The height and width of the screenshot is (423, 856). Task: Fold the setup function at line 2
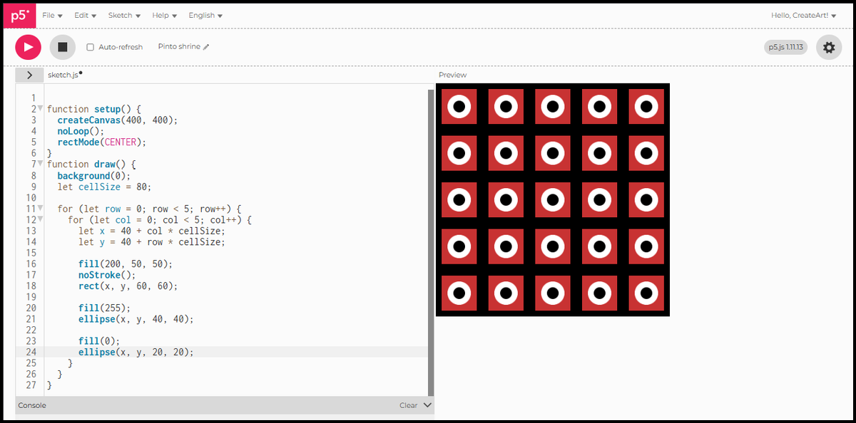click(40, 109)
